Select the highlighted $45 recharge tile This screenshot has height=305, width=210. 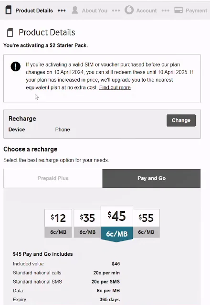pyautogui.click(x=116, y=224)
